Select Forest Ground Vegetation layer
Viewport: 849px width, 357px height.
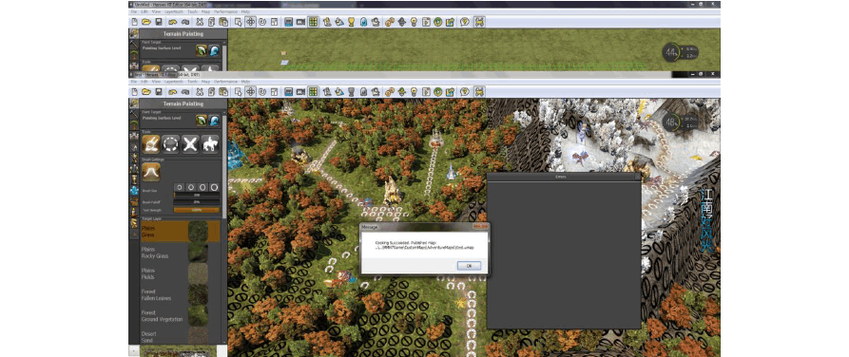tap(180, 316)
